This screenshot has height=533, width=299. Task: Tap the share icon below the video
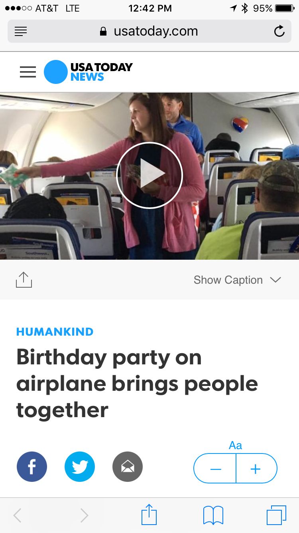click(x=24, y=280)
